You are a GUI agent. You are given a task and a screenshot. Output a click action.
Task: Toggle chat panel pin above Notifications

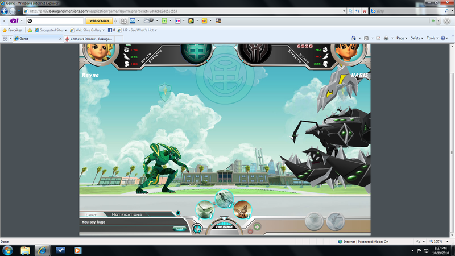coord(178,214)
